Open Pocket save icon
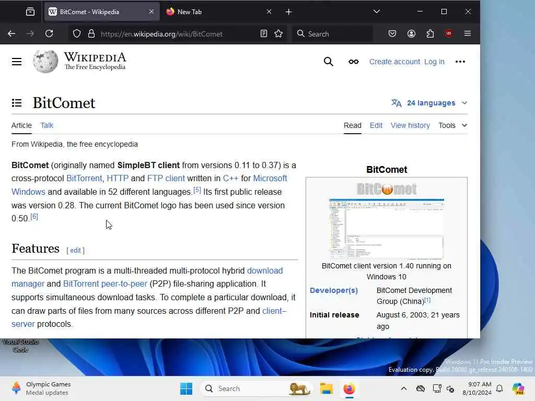The height and width of the screenshot is (401, 535). (x=392, y=33)
